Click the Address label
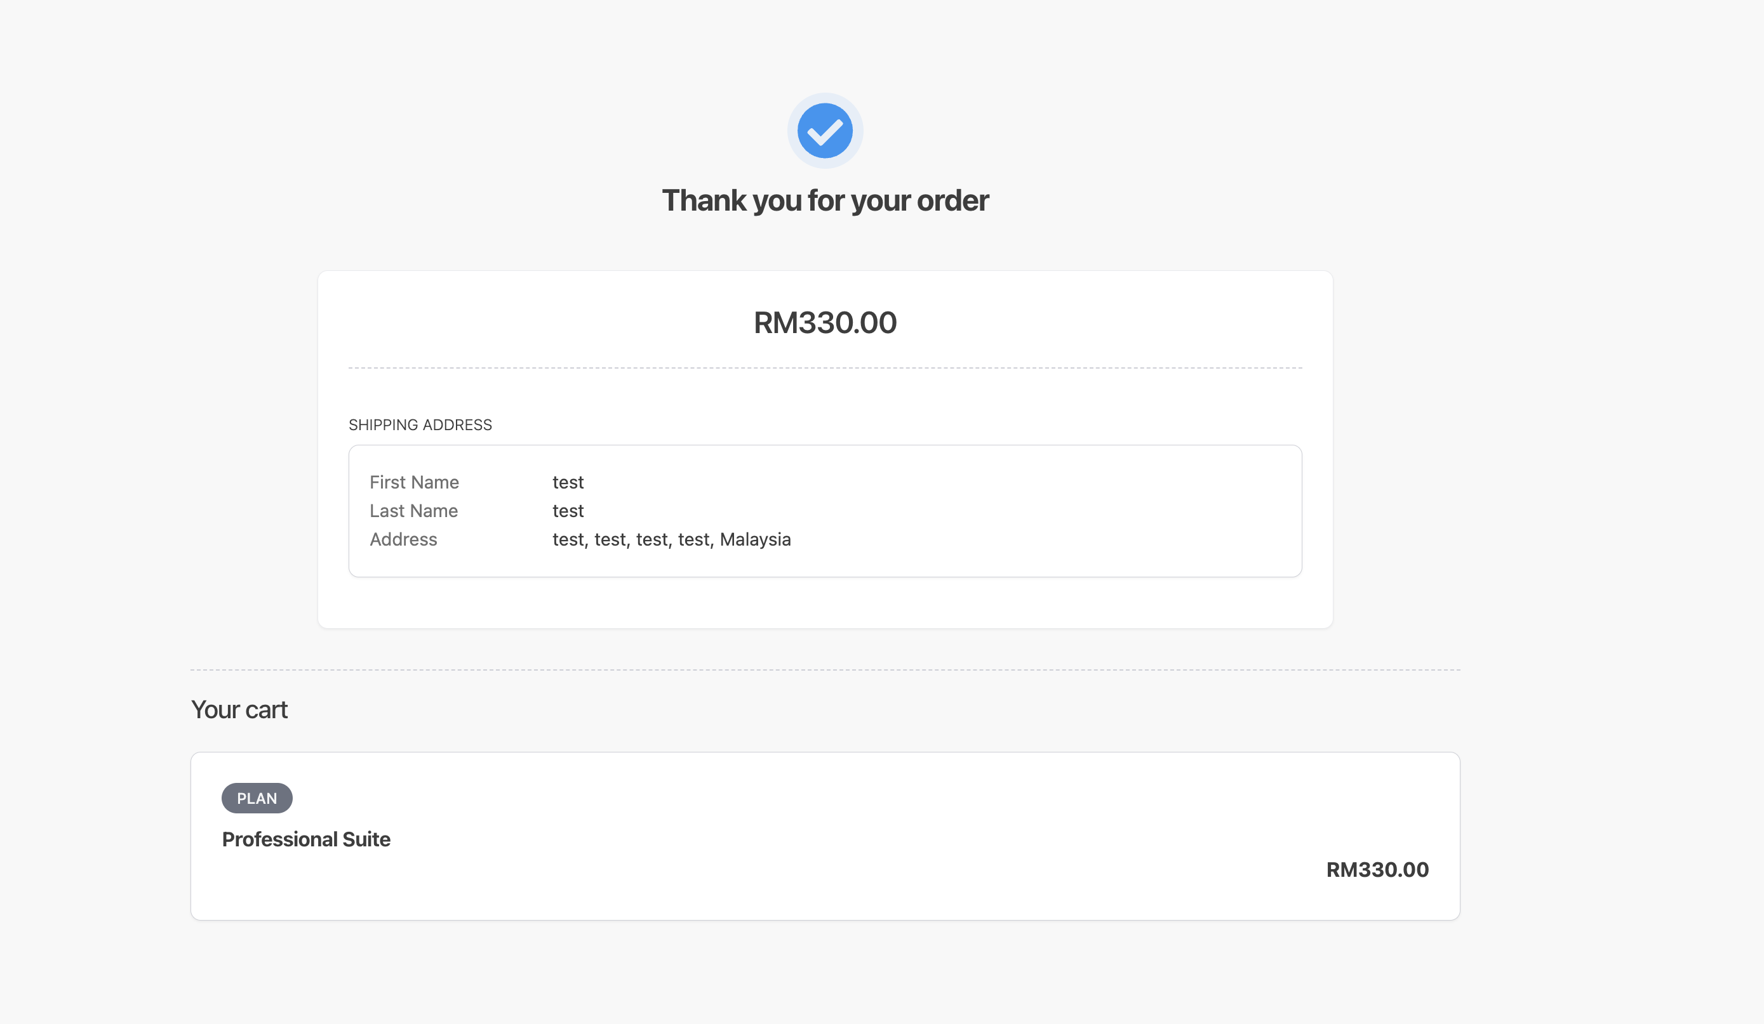 tap(403, 539)
